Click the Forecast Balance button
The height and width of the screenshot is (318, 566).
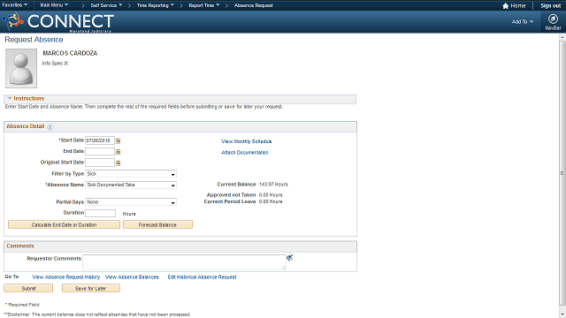[x=157, y=224]
